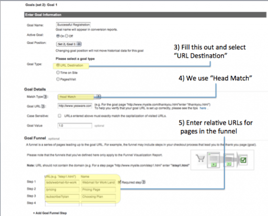268x216 pixels.
Task: Click the Goal URL input field
Action: (x=75, y=106)
